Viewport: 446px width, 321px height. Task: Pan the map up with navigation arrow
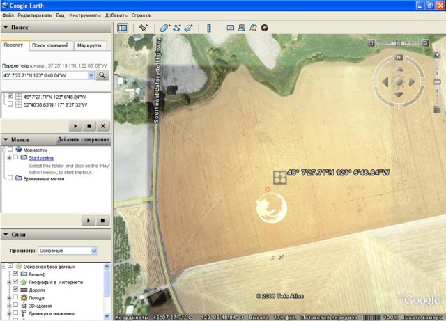(399, 69)
